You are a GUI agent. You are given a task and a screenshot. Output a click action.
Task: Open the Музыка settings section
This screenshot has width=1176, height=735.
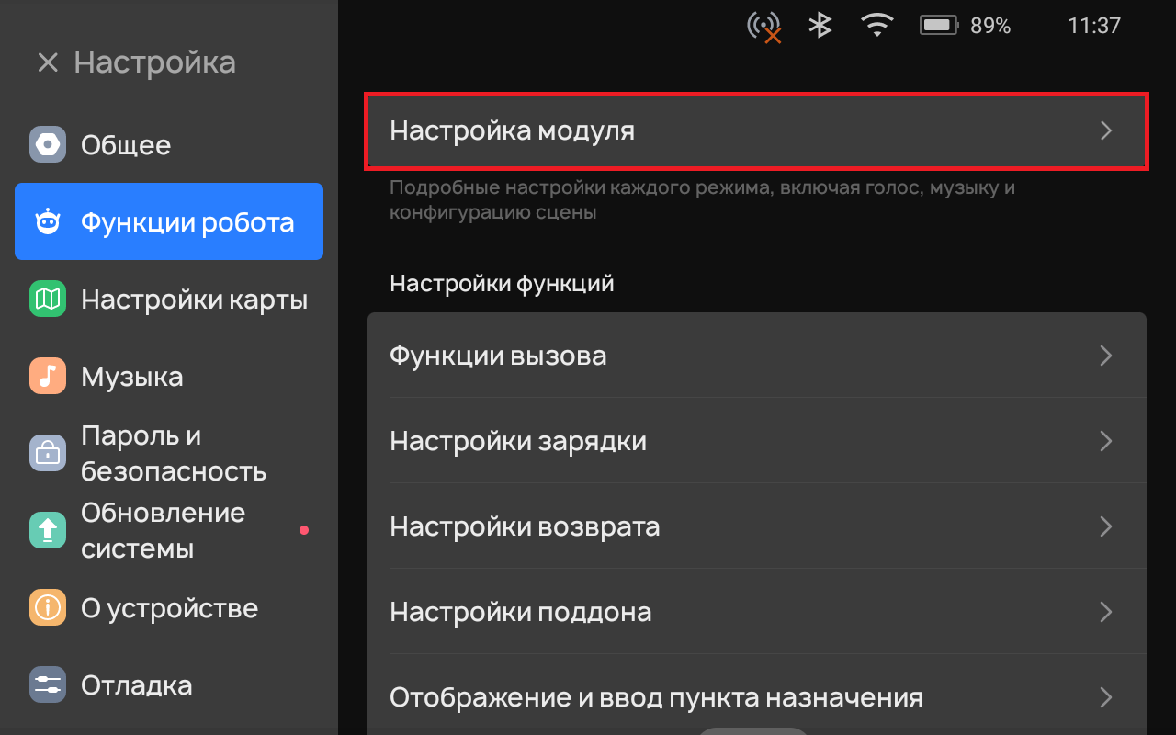click(132, 377)
